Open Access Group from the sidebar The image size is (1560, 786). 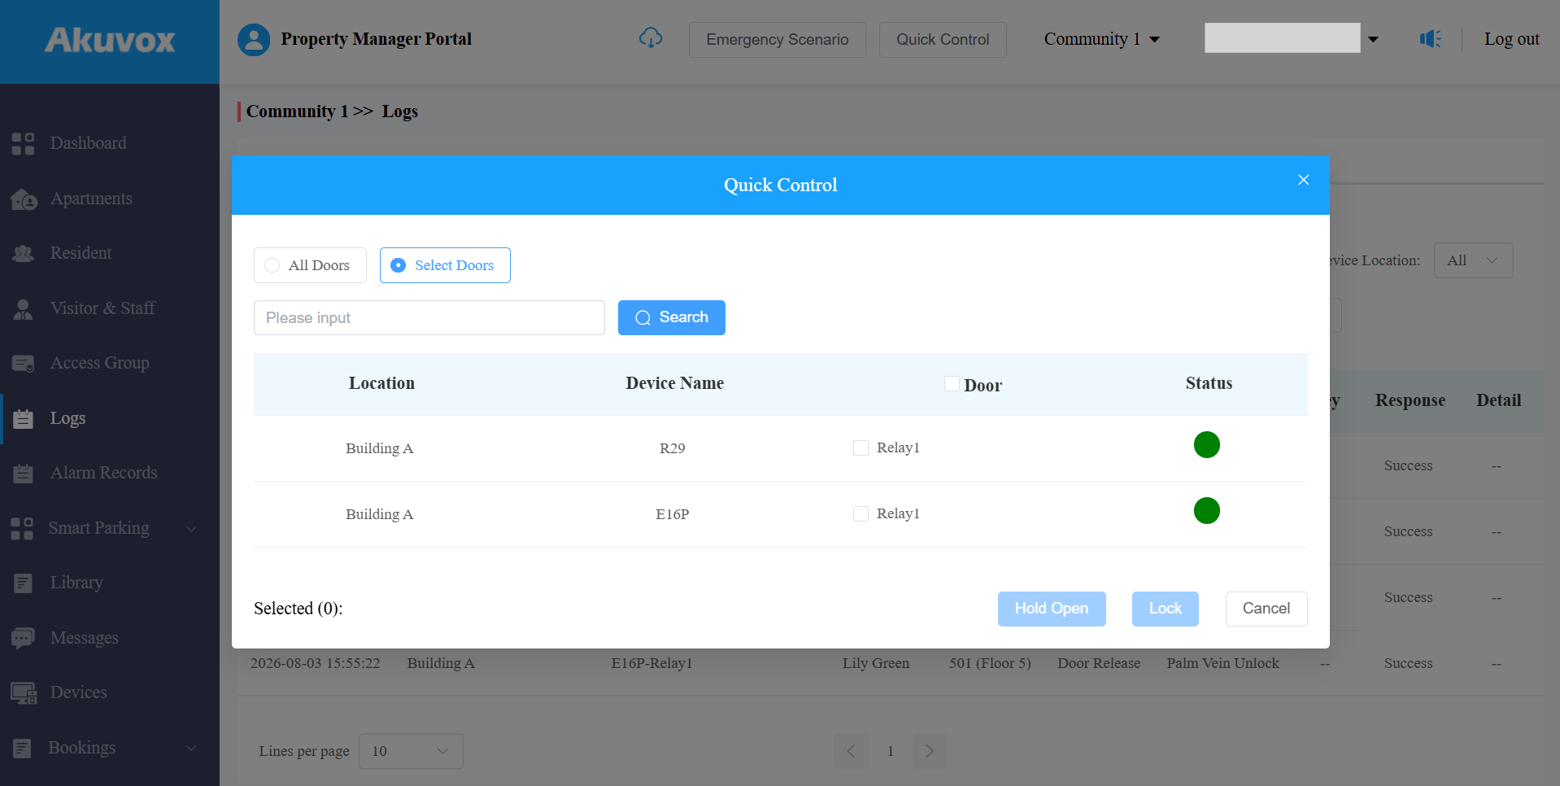99,363
